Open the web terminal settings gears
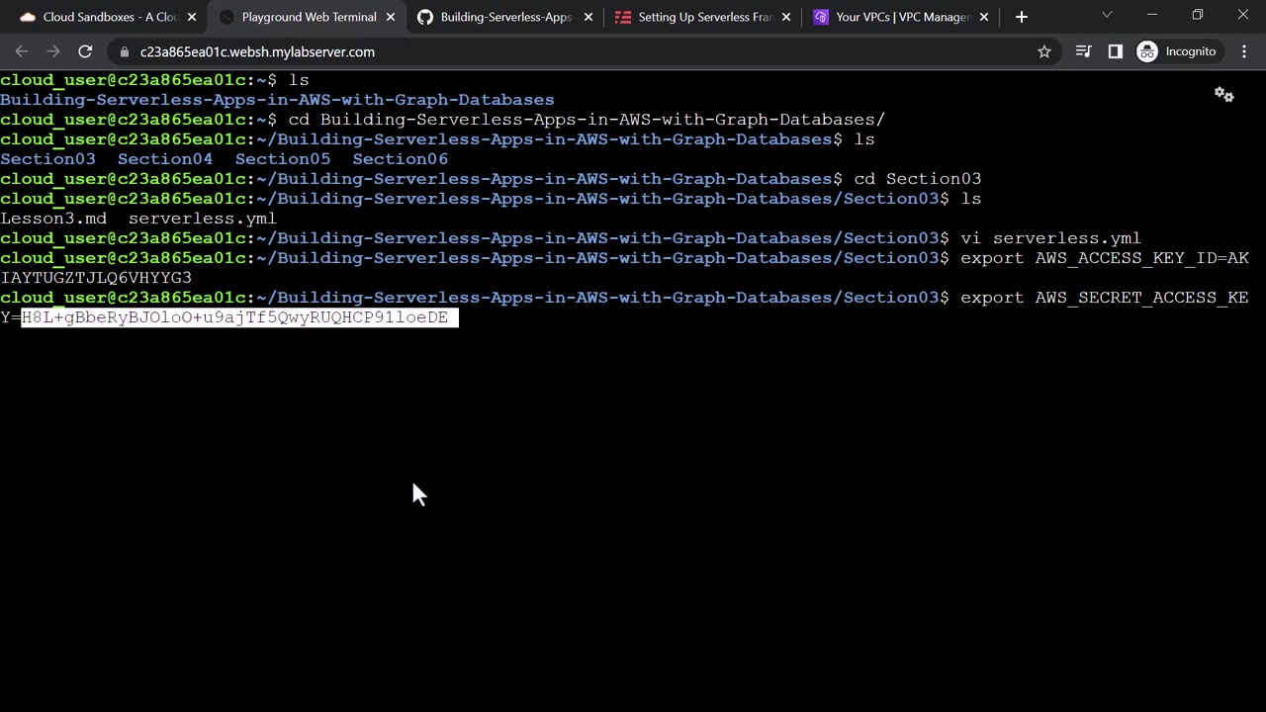This screenshot has height=712, width=1266. (x=1224, y=95)
